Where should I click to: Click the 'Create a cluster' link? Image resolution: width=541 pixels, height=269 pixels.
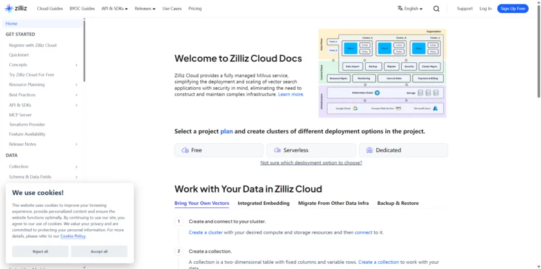[x=205, y=232]
